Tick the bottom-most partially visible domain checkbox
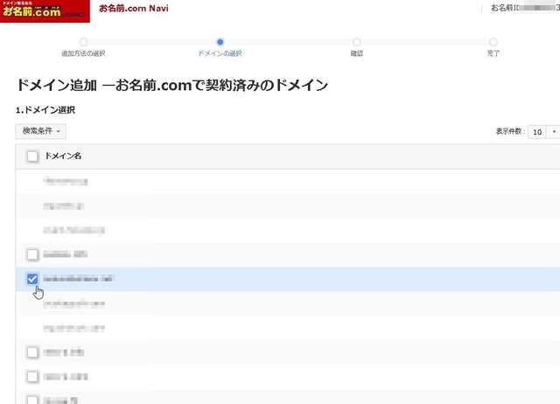Image resolution: width=560 pixels, height=404 pixels. [x=32, y=399]
